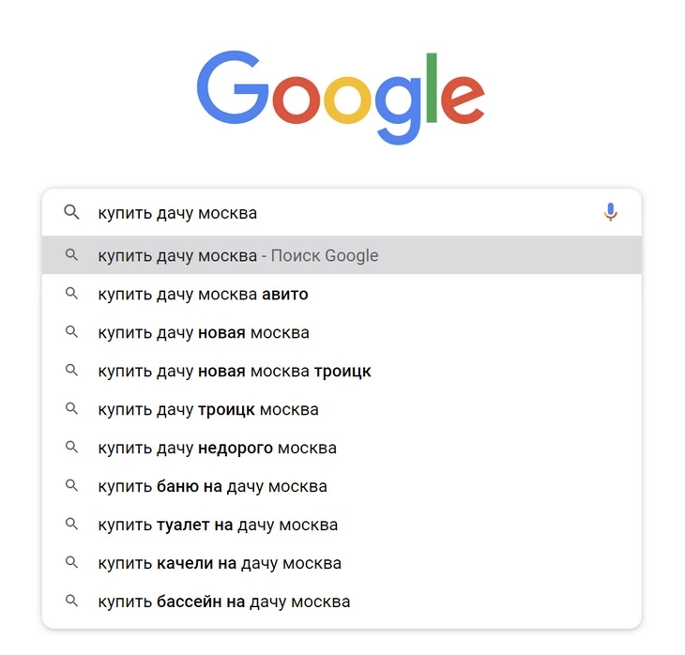Click the Google logo

341,97
